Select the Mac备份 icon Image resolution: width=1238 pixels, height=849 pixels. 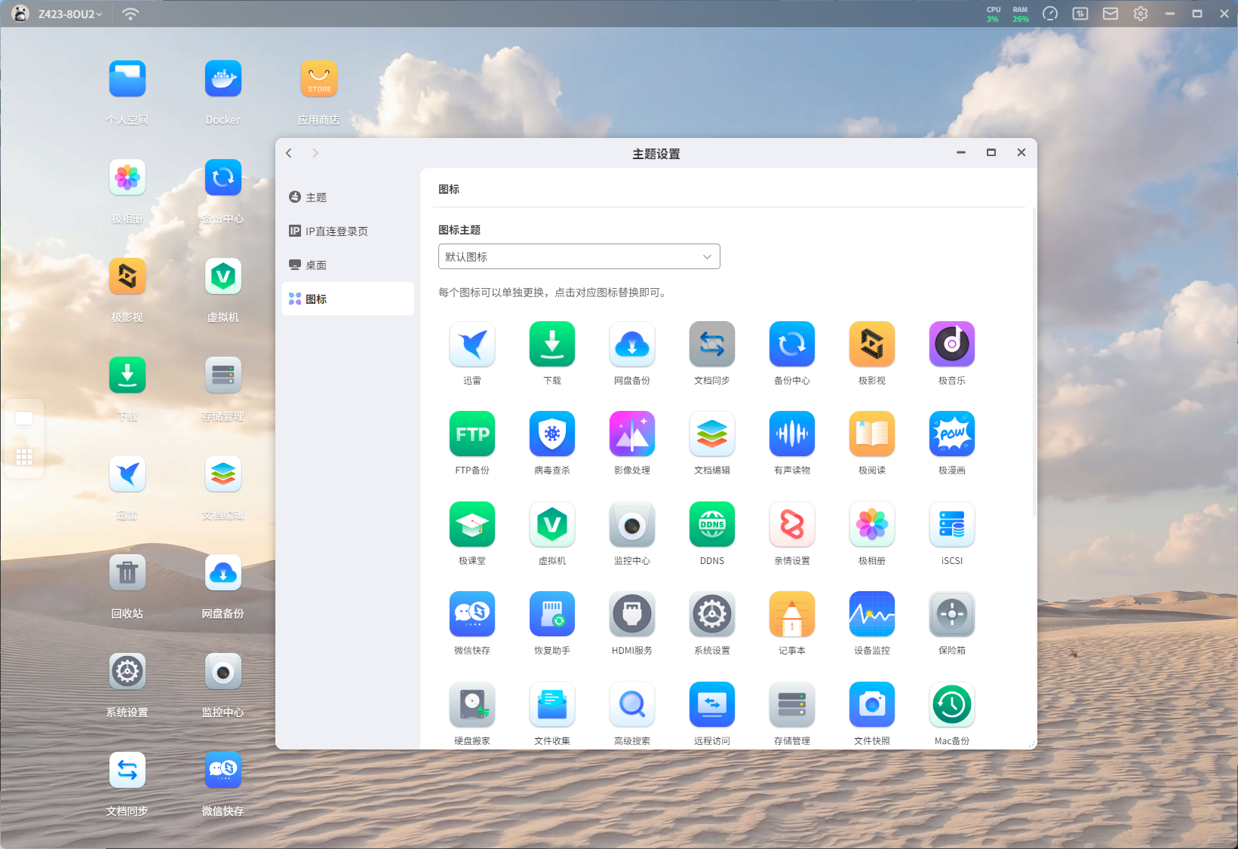[952, 704]
